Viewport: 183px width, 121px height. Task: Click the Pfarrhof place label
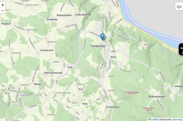(x=6, y=24)
